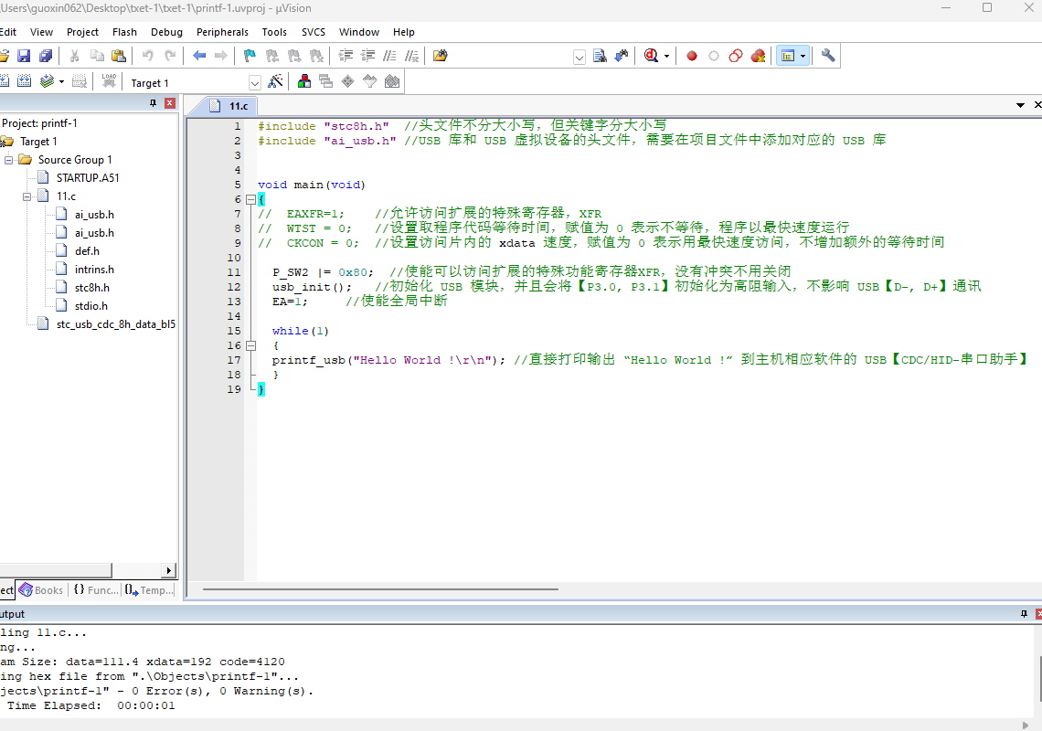This screenshot has width=1042, height=731.
Task: Open the find text combo box arrow
Action: (x=579, y=58)
